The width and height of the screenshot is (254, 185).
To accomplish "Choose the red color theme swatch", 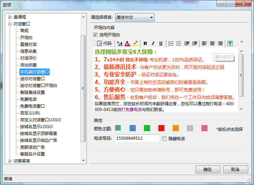I will [161, 128].
